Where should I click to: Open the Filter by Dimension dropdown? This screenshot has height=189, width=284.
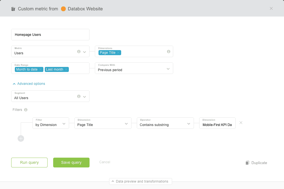[64, 123]
